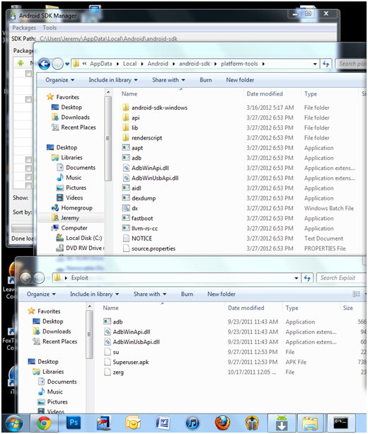Click Android breadcrumb in address bar
Image resolution: width=368 pixels, height=434 pixels.
(x=158, y=64)
